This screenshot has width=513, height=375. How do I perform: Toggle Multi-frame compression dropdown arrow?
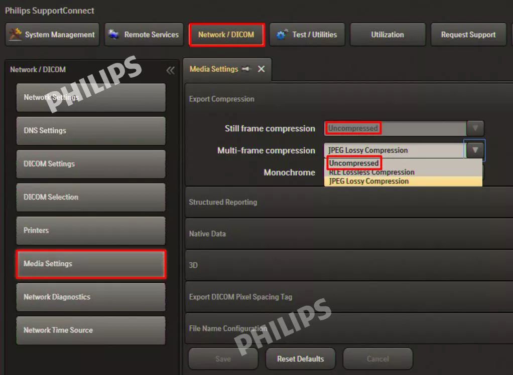(475, 150)
